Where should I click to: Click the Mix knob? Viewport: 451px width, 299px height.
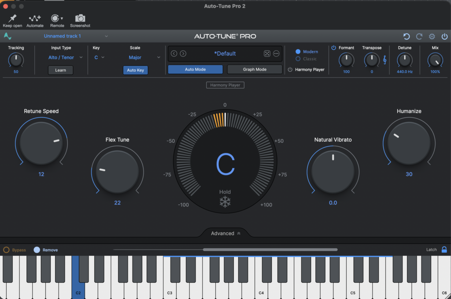(435, 60)
